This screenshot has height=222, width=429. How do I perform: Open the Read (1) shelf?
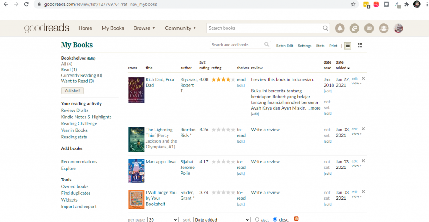(x=69, y=70)
